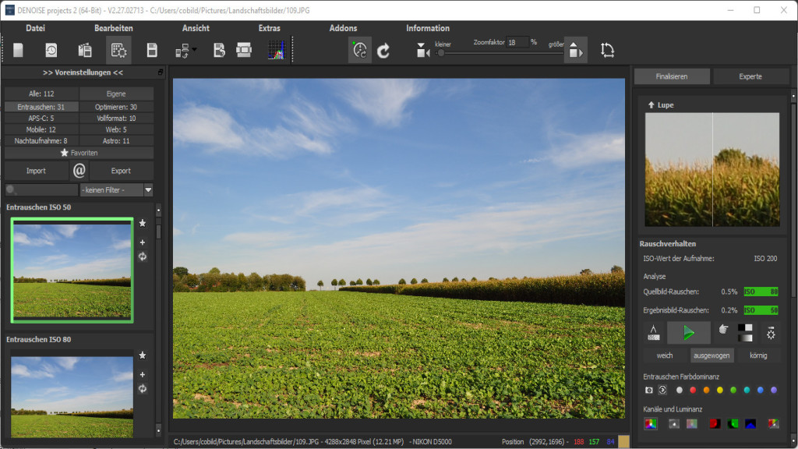The image size is (798, 449).
Task: Click the green play denoise button
Action: (688, 333)
